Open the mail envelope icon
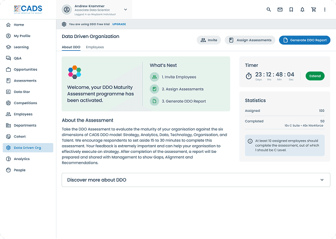The image size is (336, 239). click(x=280, y=9)
